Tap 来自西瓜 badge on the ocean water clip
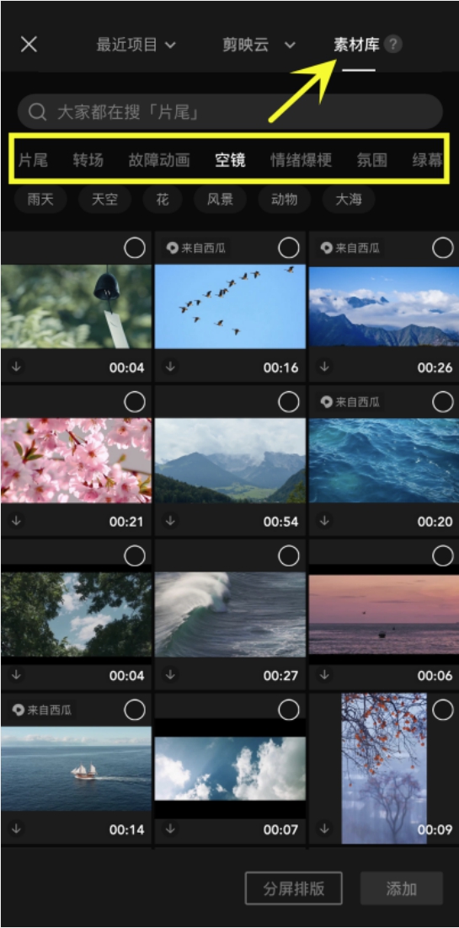The height and width of the screenshot is (928, 459). (350, 402)
